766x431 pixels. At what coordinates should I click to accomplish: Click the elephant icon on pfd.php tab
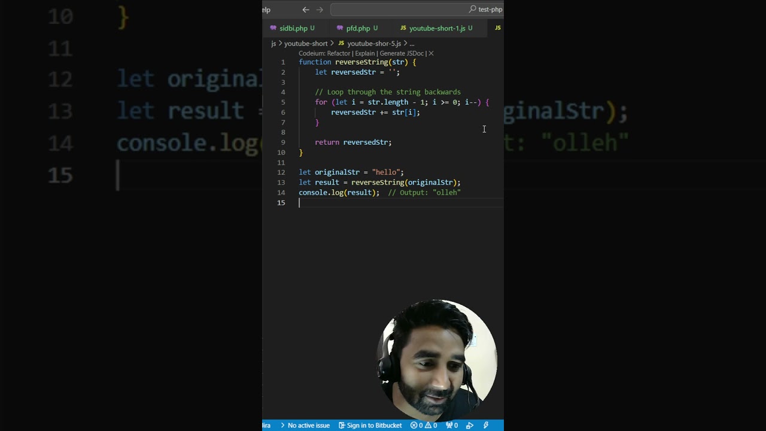340,28
